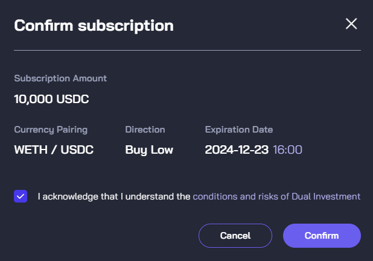This screenshot has width=373, height=261.
Task: Close the Confirm subscription dialog with X
Action: (351, 24)
